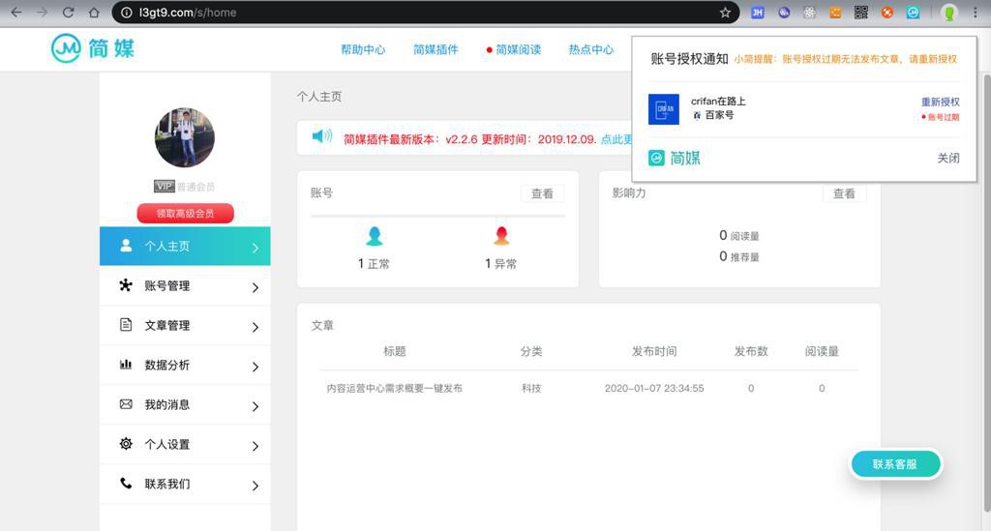991x531 pixels.
Task: Click site info icon in address bar
Action: coord(127,12)
